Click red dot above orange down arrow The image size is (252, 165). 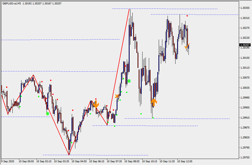coord(96,99)
